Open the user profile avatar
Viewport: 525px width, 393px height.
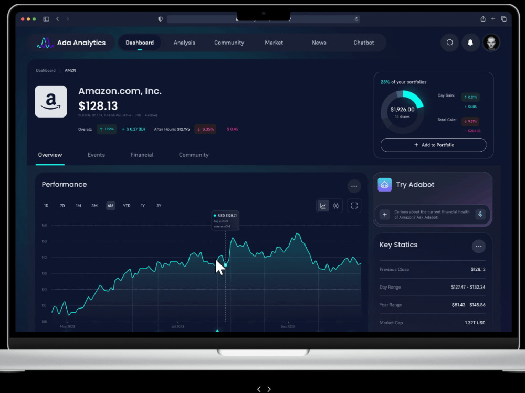[491, 43]
